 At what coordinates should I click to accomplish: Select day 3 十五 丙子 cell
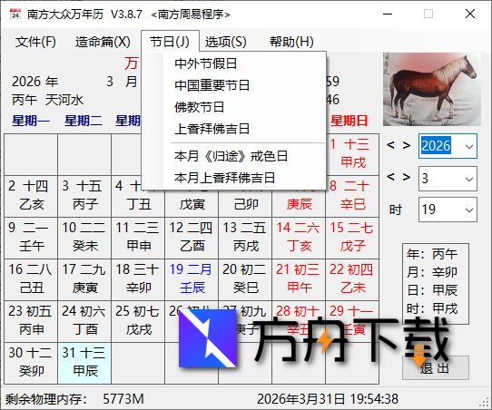[x=84, y=196]
